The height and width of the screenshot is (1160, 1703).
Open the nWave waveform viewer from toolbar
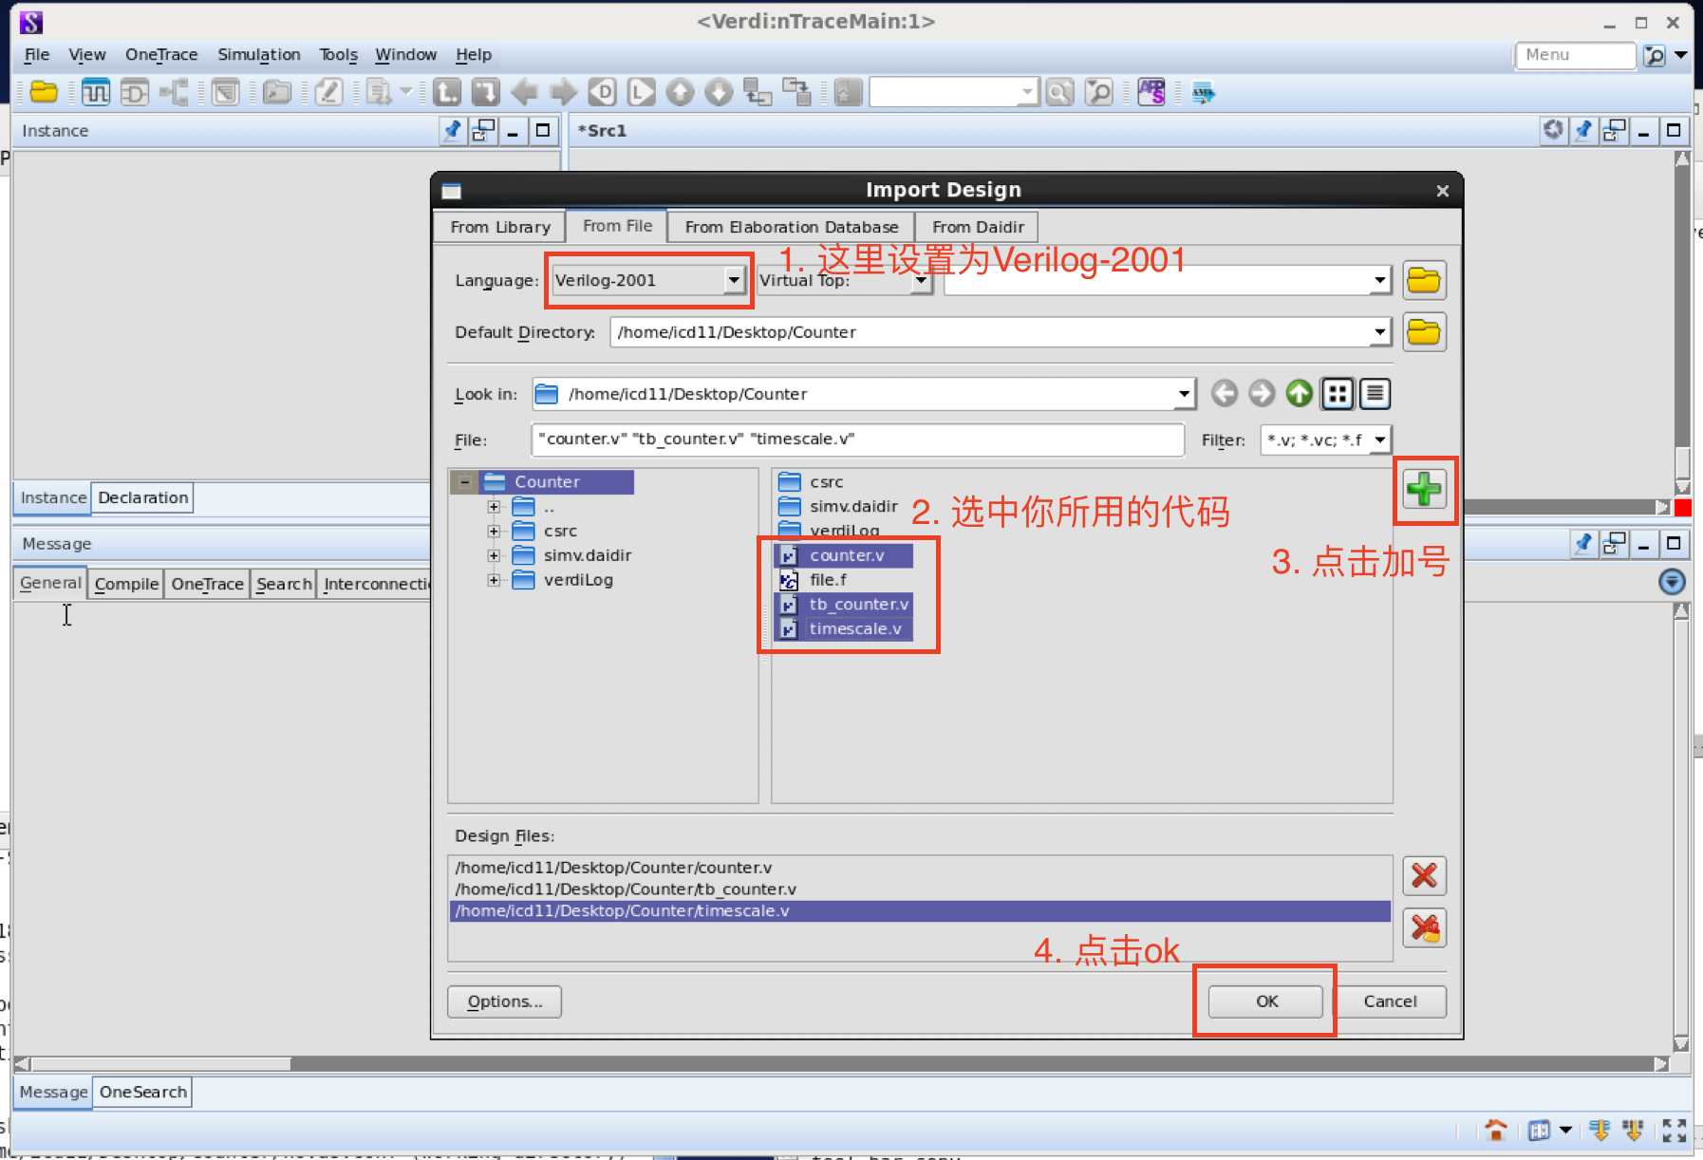(x=96, y=92)
